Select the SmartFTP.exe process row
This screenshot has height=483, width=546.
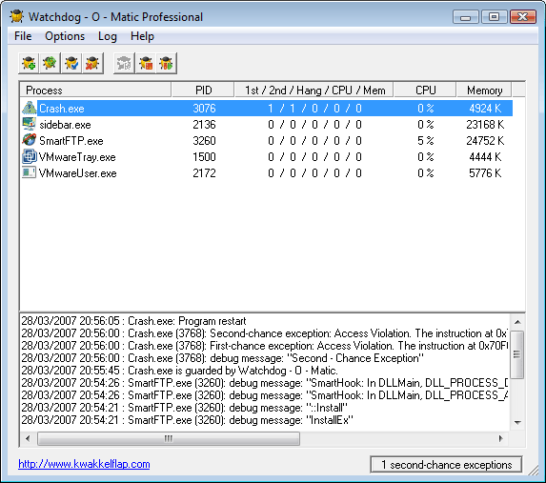tap(267, 141)
